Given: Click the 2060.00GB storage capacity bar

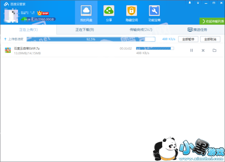Looking at the screenshot, I should pos(38,19).
